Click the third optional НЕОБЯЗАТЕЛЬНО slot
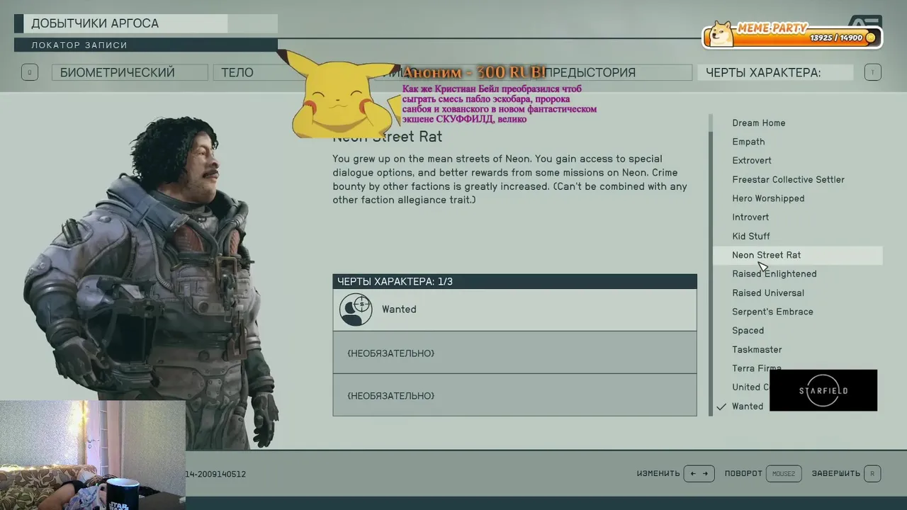 (x=515, y=395)
